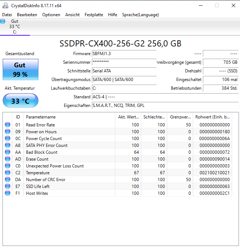The width and height of the screenshot is (240, 247).
Task: Click the Laufwerkbuchstaben field C:
Action: click(x=124, y=88)
